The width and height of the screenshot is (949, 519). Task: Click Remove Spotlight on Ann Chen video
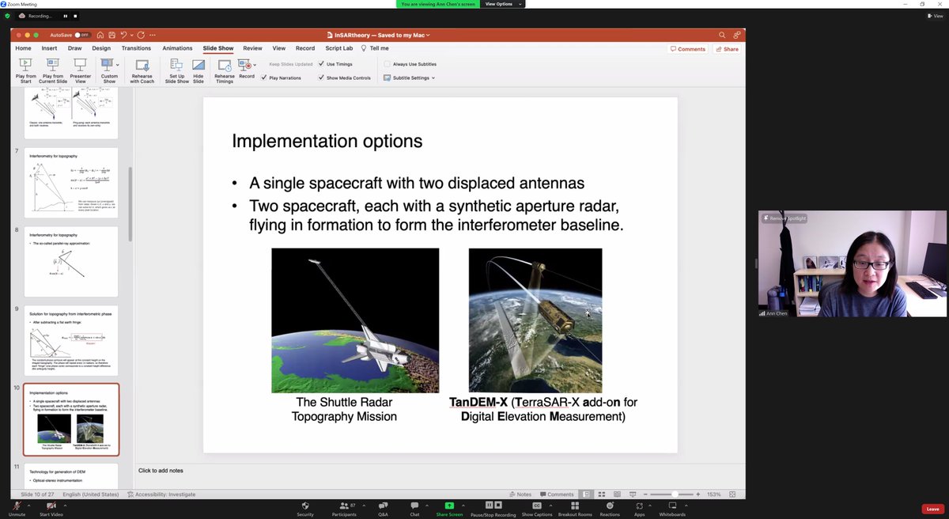pyautogui.click(x=784, y=218)
